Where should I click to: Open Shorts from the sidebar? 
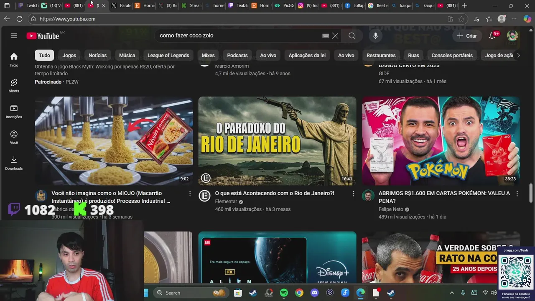[x=14, y=86]
